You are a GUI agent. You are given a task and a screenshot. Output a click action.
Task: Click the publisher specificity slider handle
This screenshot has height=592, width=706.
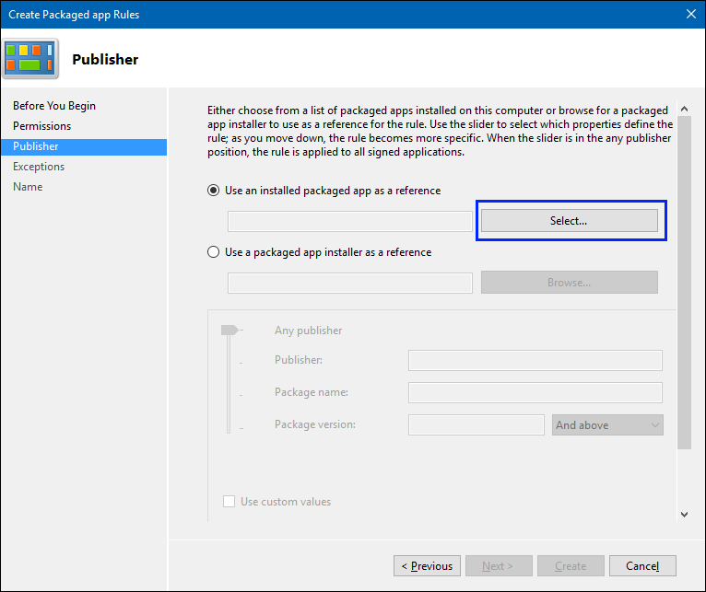tap(229, 331)
